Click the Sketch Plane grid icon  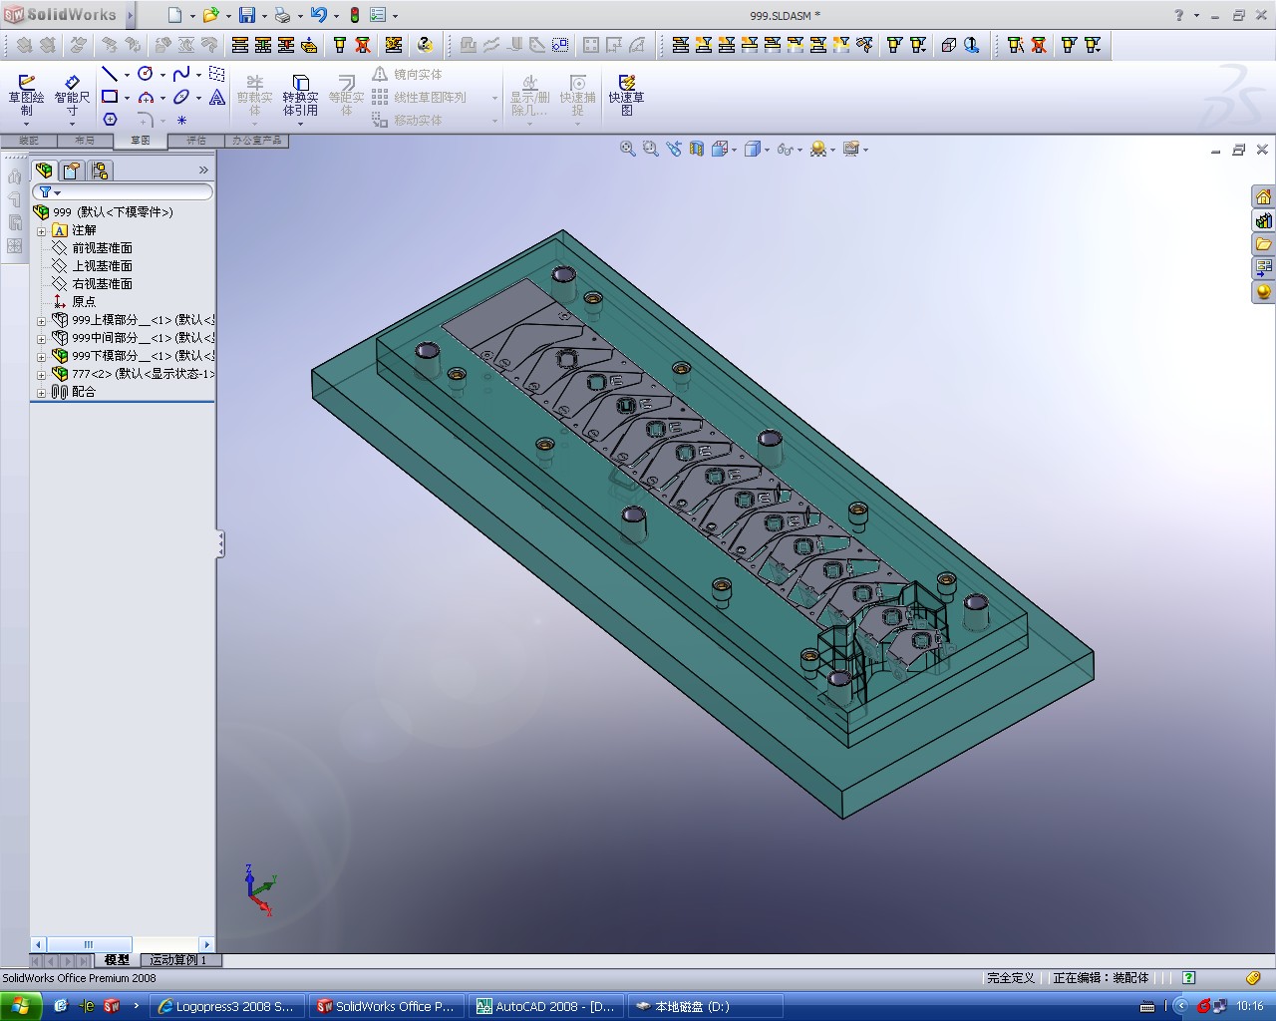tap(217, 75)
